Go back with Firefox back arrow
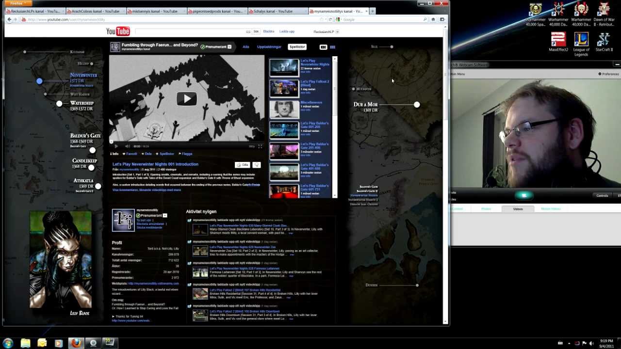The image size is (621, 349). [9, 19]
